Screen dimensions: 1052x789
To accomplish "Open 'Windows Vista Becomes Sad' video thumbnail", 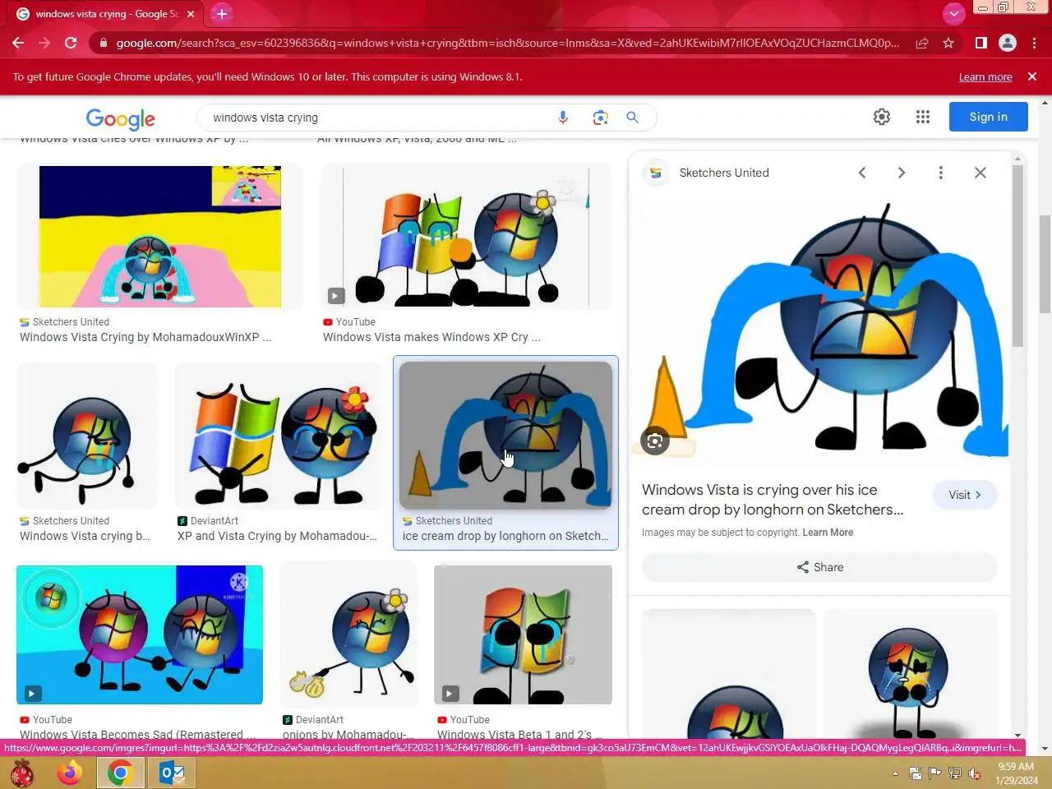I will (x=140, y=634).
